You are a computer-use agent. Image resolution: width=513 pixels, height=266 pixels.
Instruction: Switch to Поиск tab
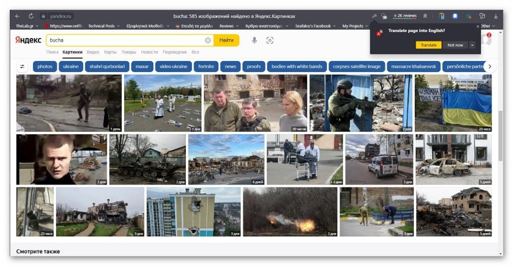point(52,52)
